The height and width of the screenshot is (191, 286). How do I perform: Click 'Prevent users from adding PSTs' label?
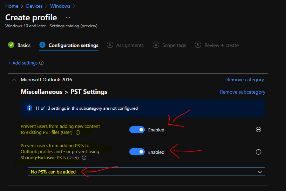coord(60,152)
